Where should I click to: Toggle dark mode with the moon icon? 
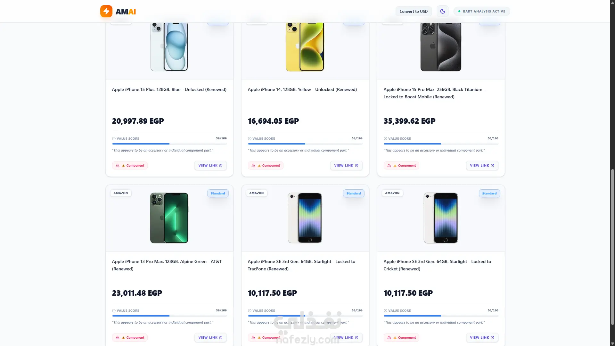click(x=443, y=11)
